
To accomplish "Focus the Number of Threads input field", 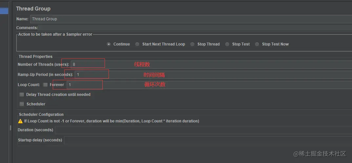I will tap(211, 64).
